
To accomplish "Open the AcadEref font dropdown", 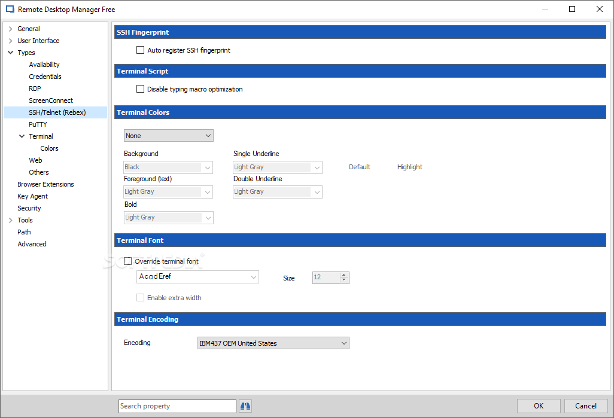I will click(x=197, y=277).
